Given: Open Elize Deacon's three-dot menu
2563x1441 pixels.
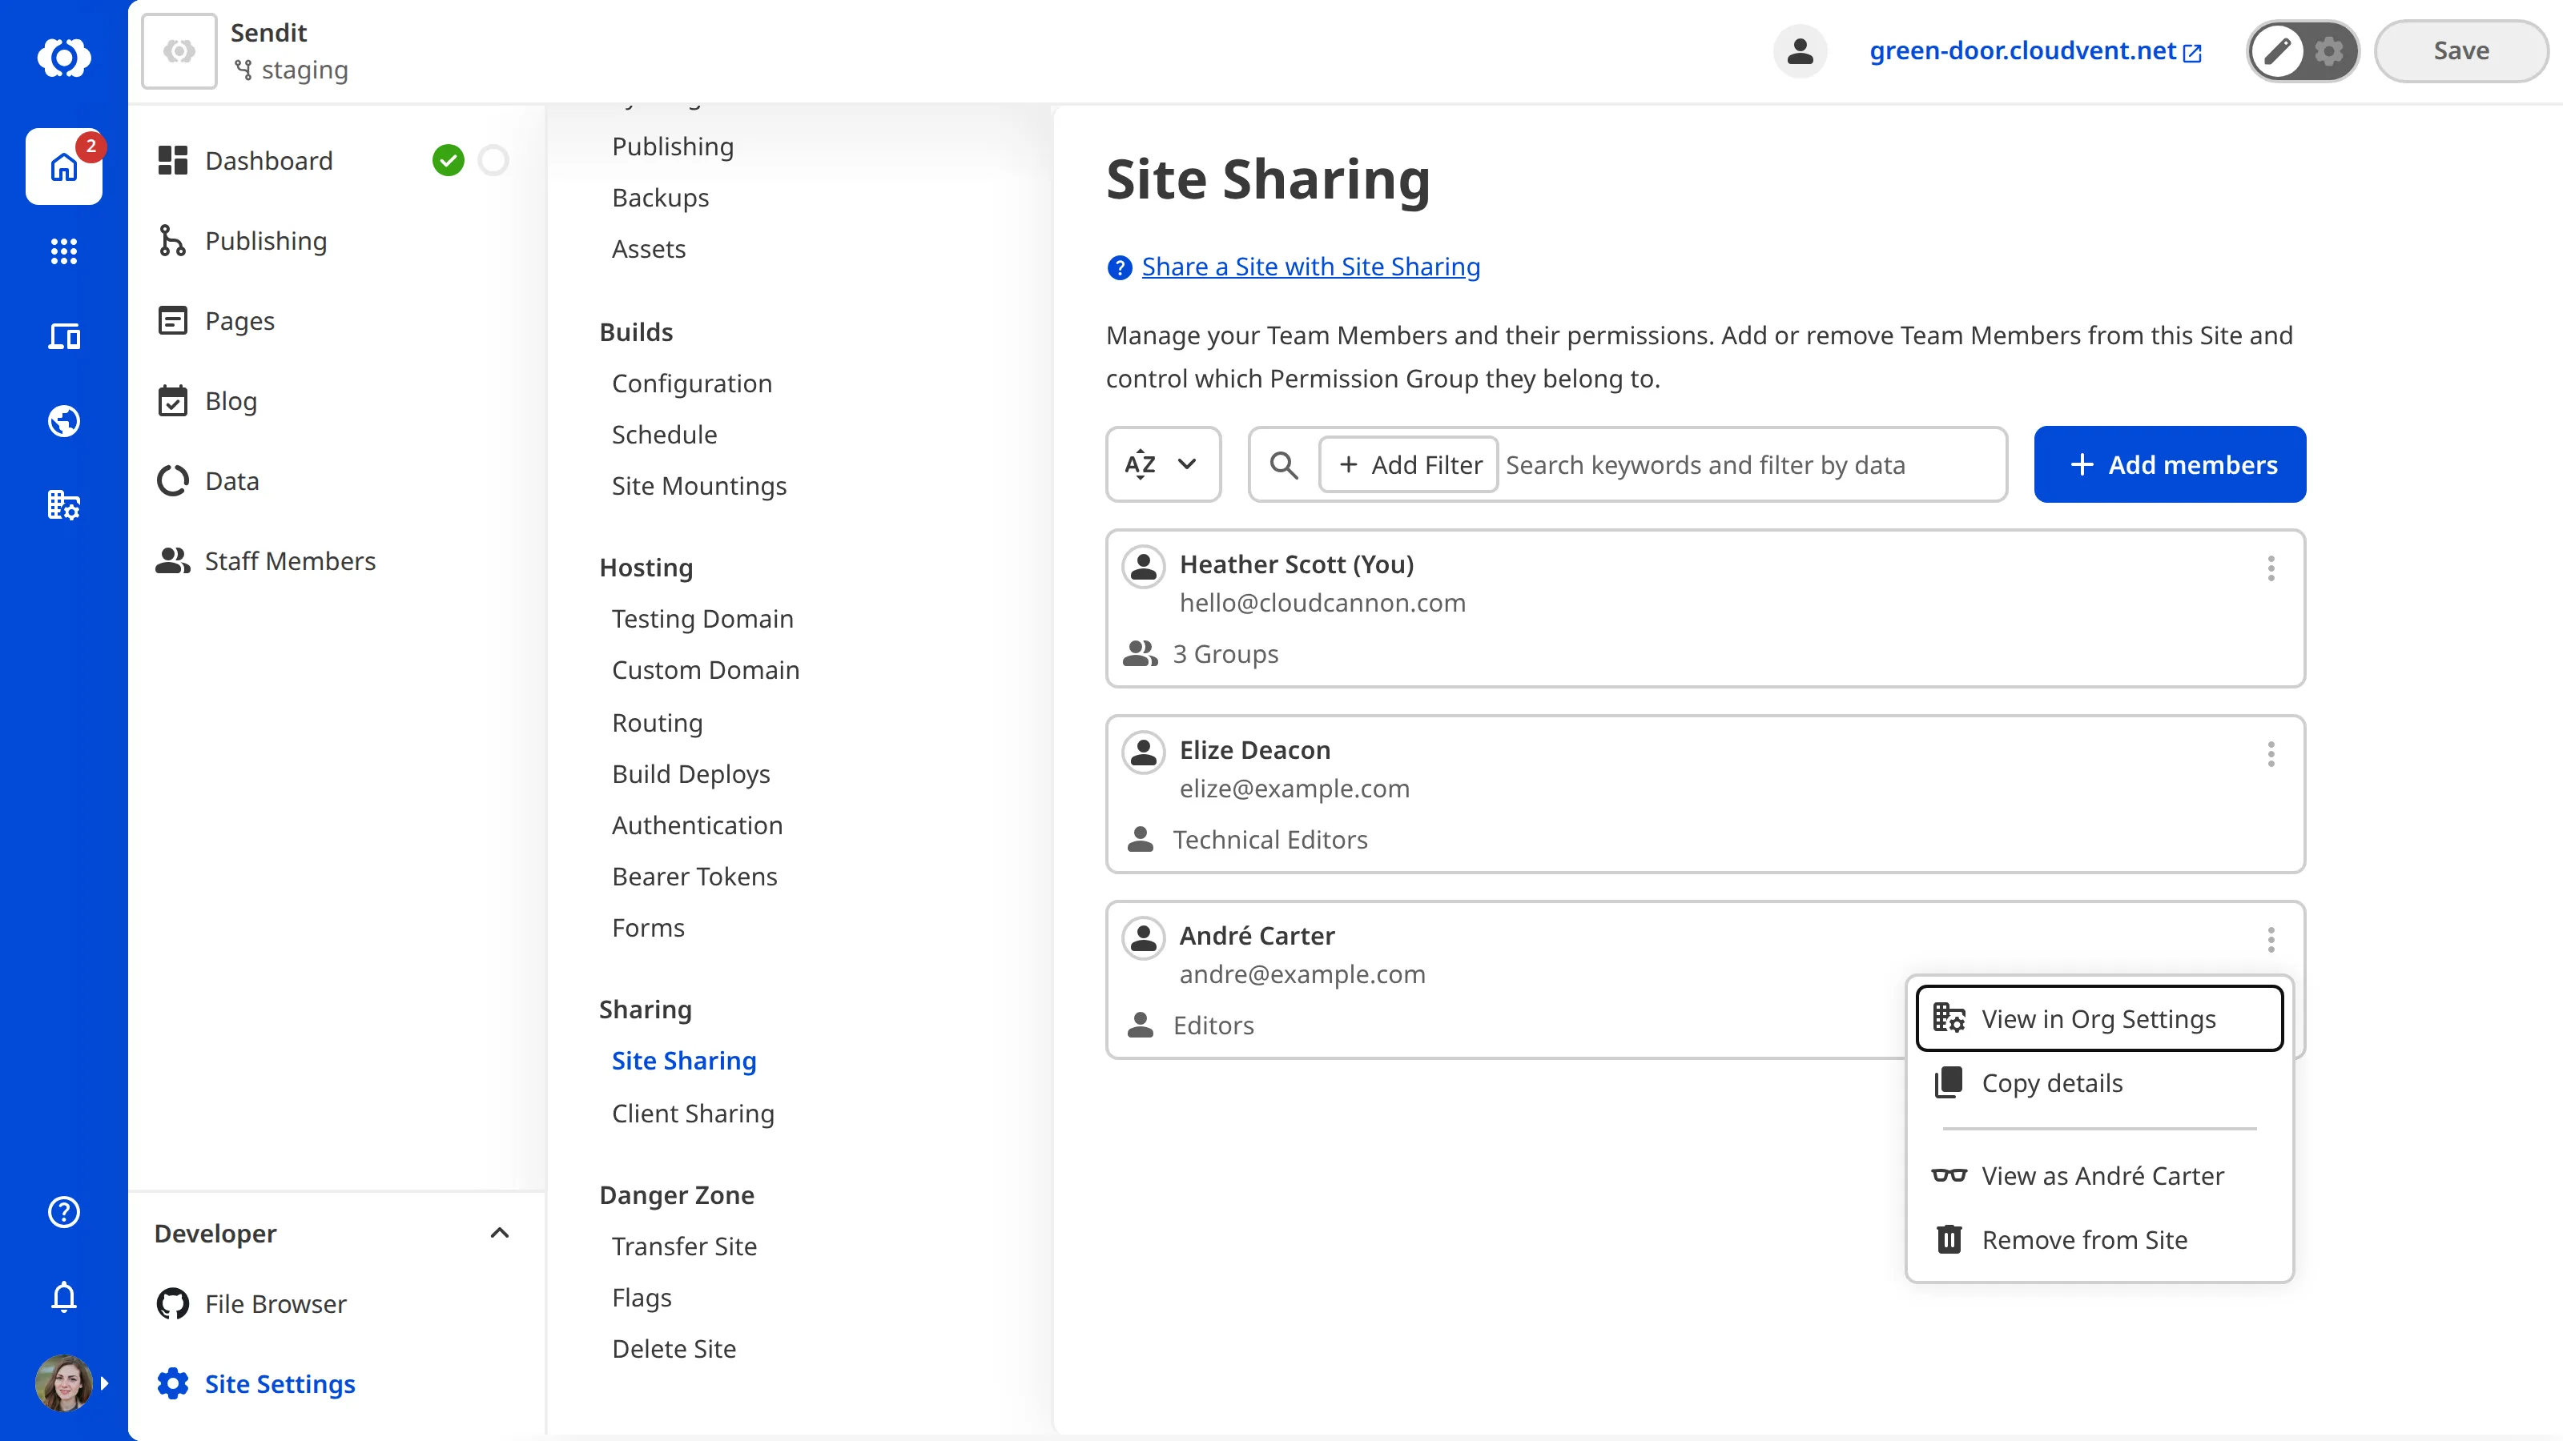Looking at the screenshot, I should tap(2271, 754).
